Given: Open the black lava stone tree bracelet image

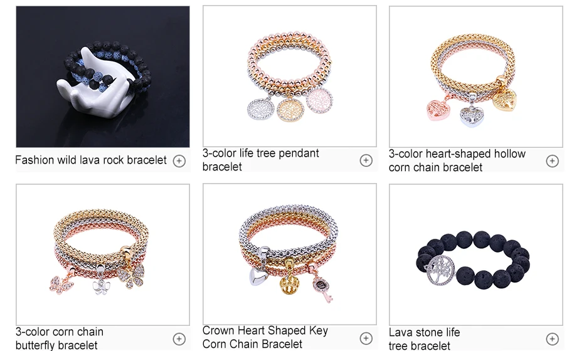Looking at the screenshot, I should tap(476, 254).
